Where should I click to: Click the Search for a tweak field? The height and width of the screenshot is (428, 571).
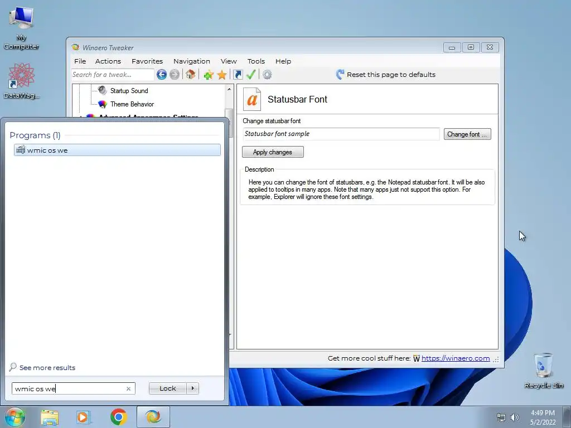pyautogui.click(x=113, y=75)
